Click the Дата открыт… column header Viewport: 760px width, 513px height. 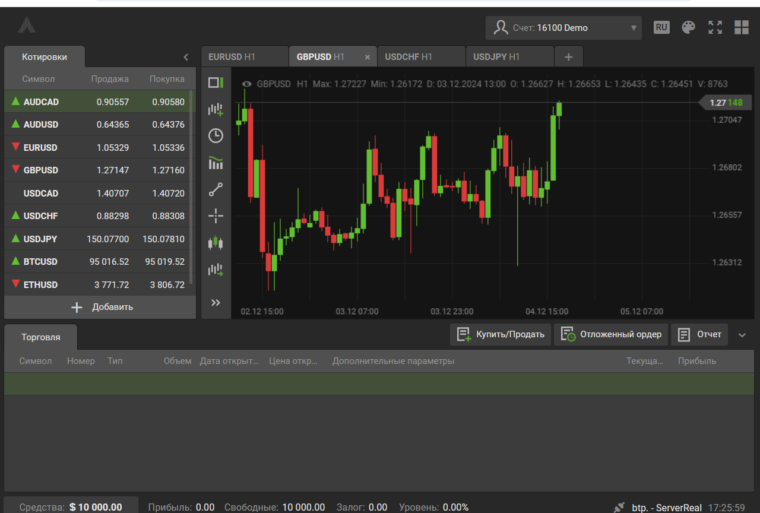[x=230, y=361]
